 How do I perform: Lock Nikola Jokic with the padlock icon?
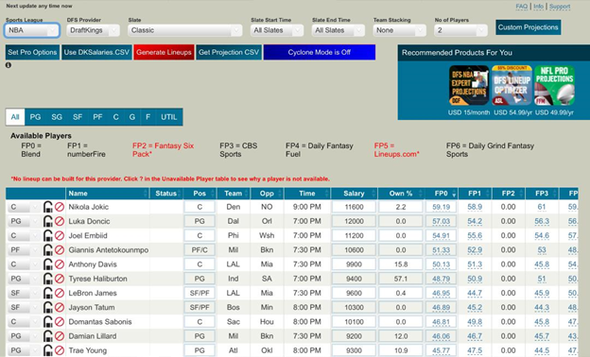click(48, 207)
